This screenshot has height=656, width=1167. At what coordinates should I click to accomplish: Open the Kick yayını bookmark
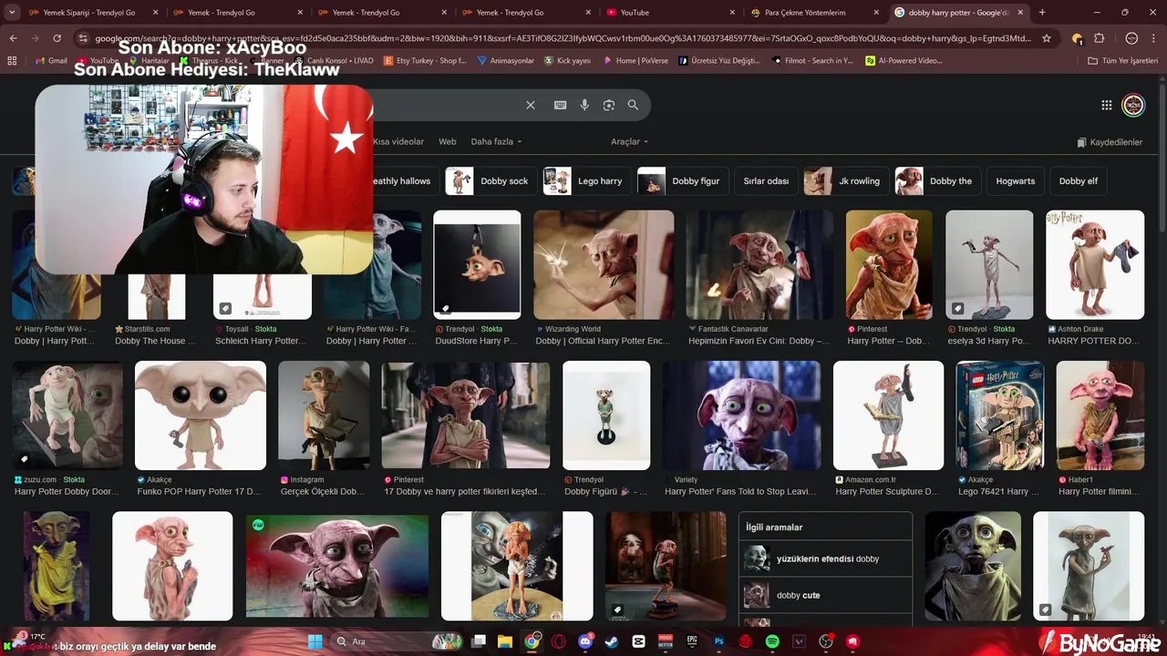[x=567, y=61]
